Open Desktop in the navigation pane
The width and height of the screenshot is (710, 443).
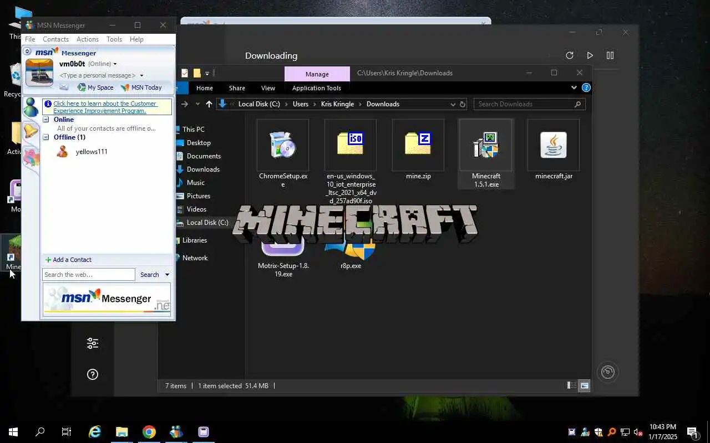pyautogui.click(x=199, y=143)
